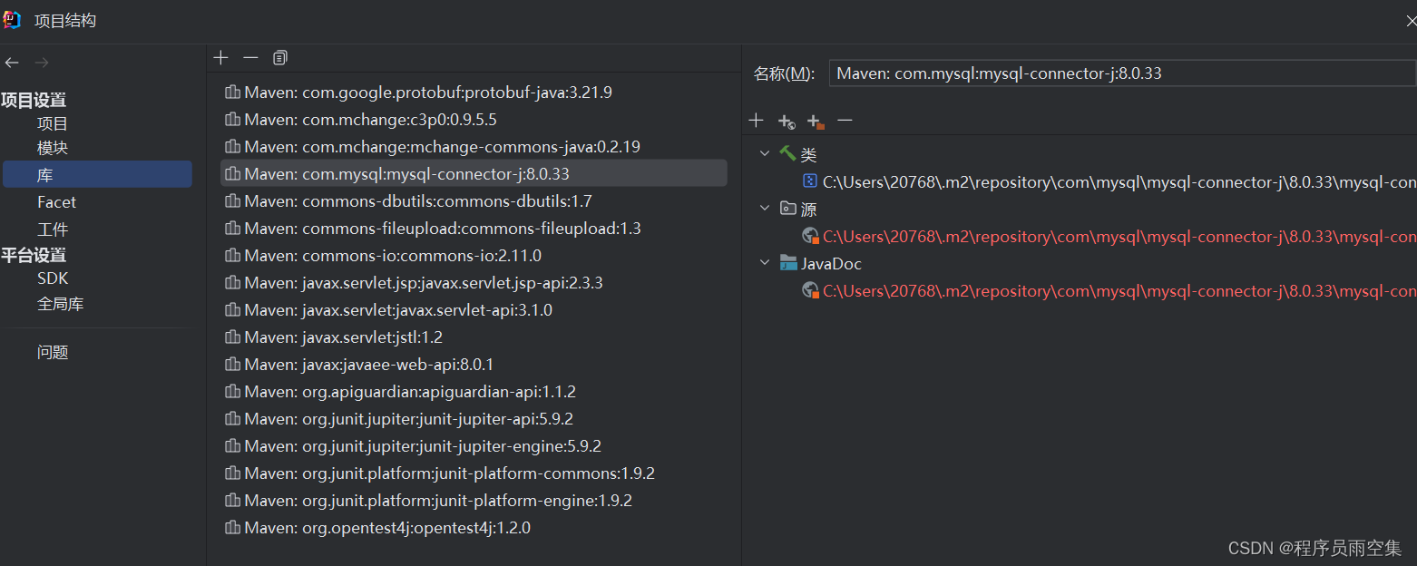Click the back navigation arrow

coord(12,63)
